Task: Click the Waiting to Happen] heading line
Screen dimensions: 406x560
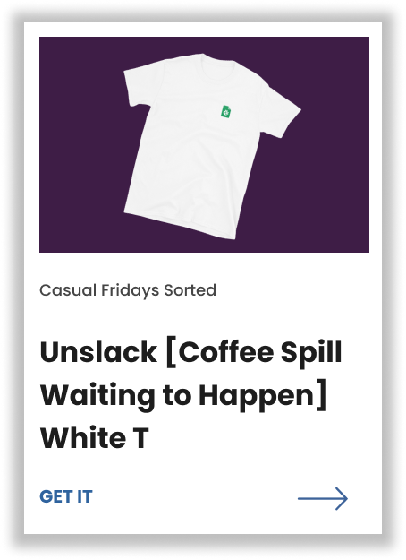Action: click(183, 396)
